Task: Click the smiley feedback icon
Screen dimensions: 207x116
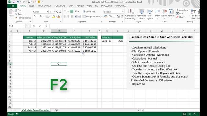Action: [x=39, y=2]
